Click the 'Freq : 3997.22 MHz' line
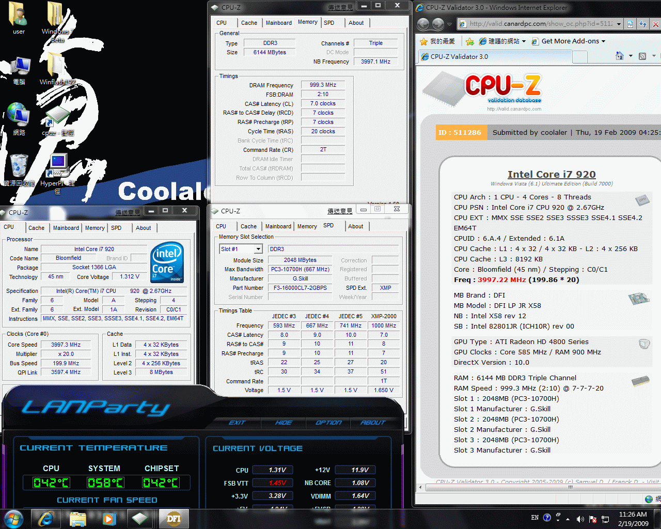 (516, 279)
